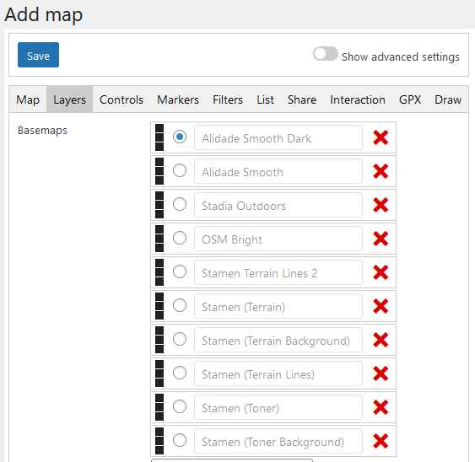Select Stamen (Terrain Lines) radio button
This screenshot has width=475, height=462.
(x=180, y=373)
